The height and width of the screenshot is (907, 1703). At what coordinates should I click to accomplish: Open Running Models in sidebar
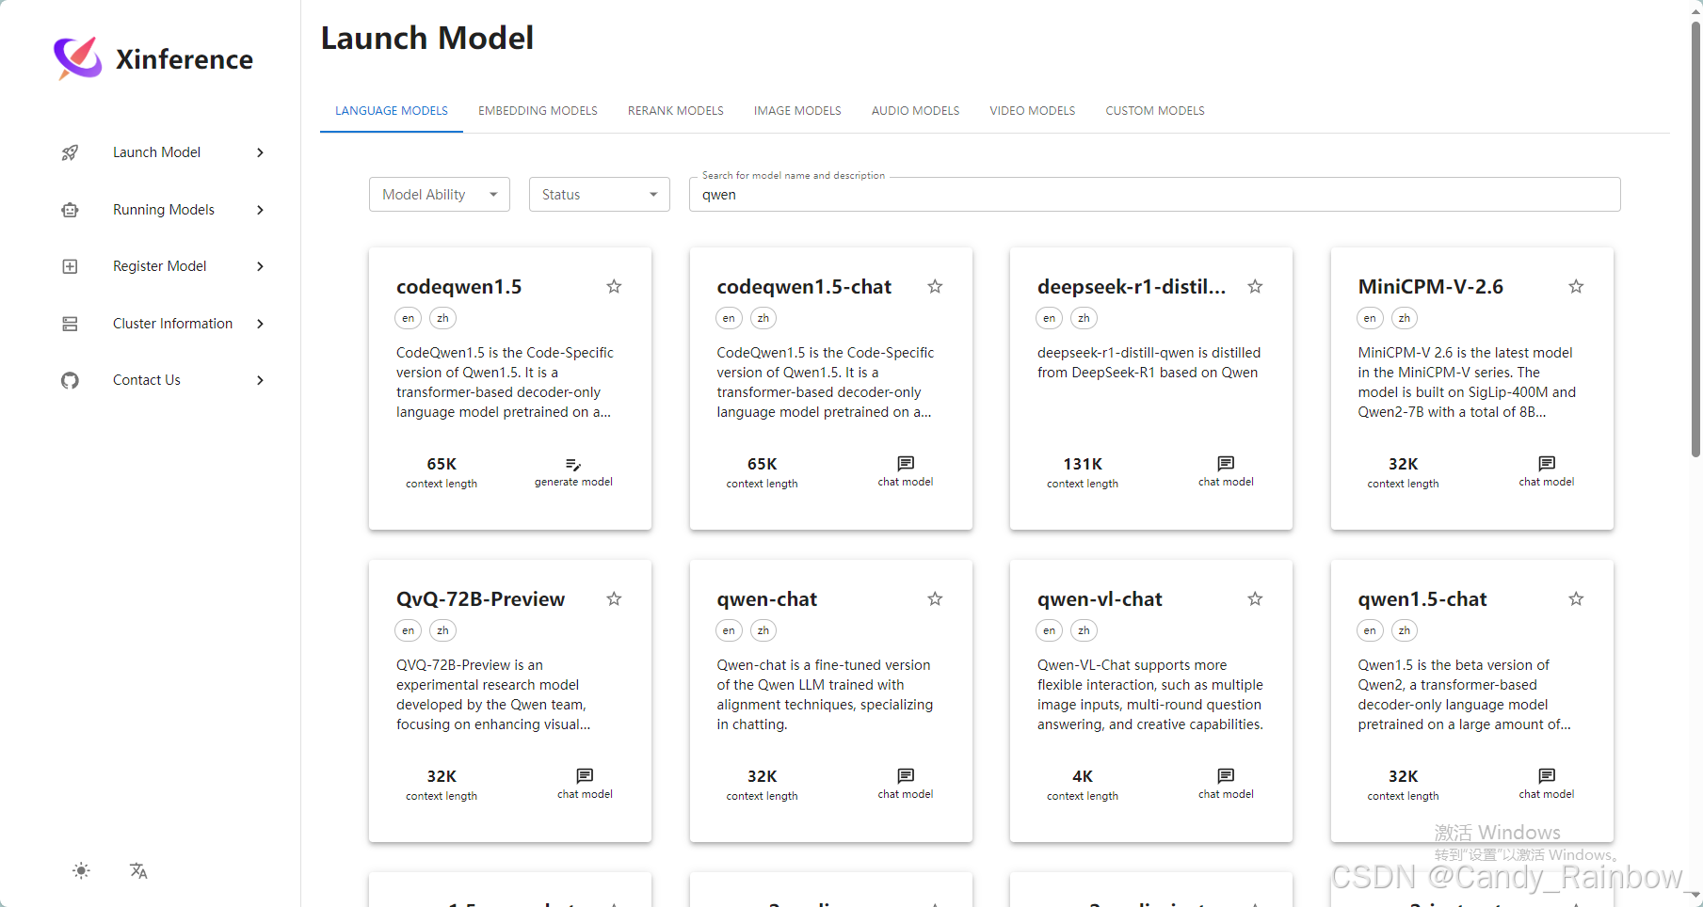click(x=164, y=210)
